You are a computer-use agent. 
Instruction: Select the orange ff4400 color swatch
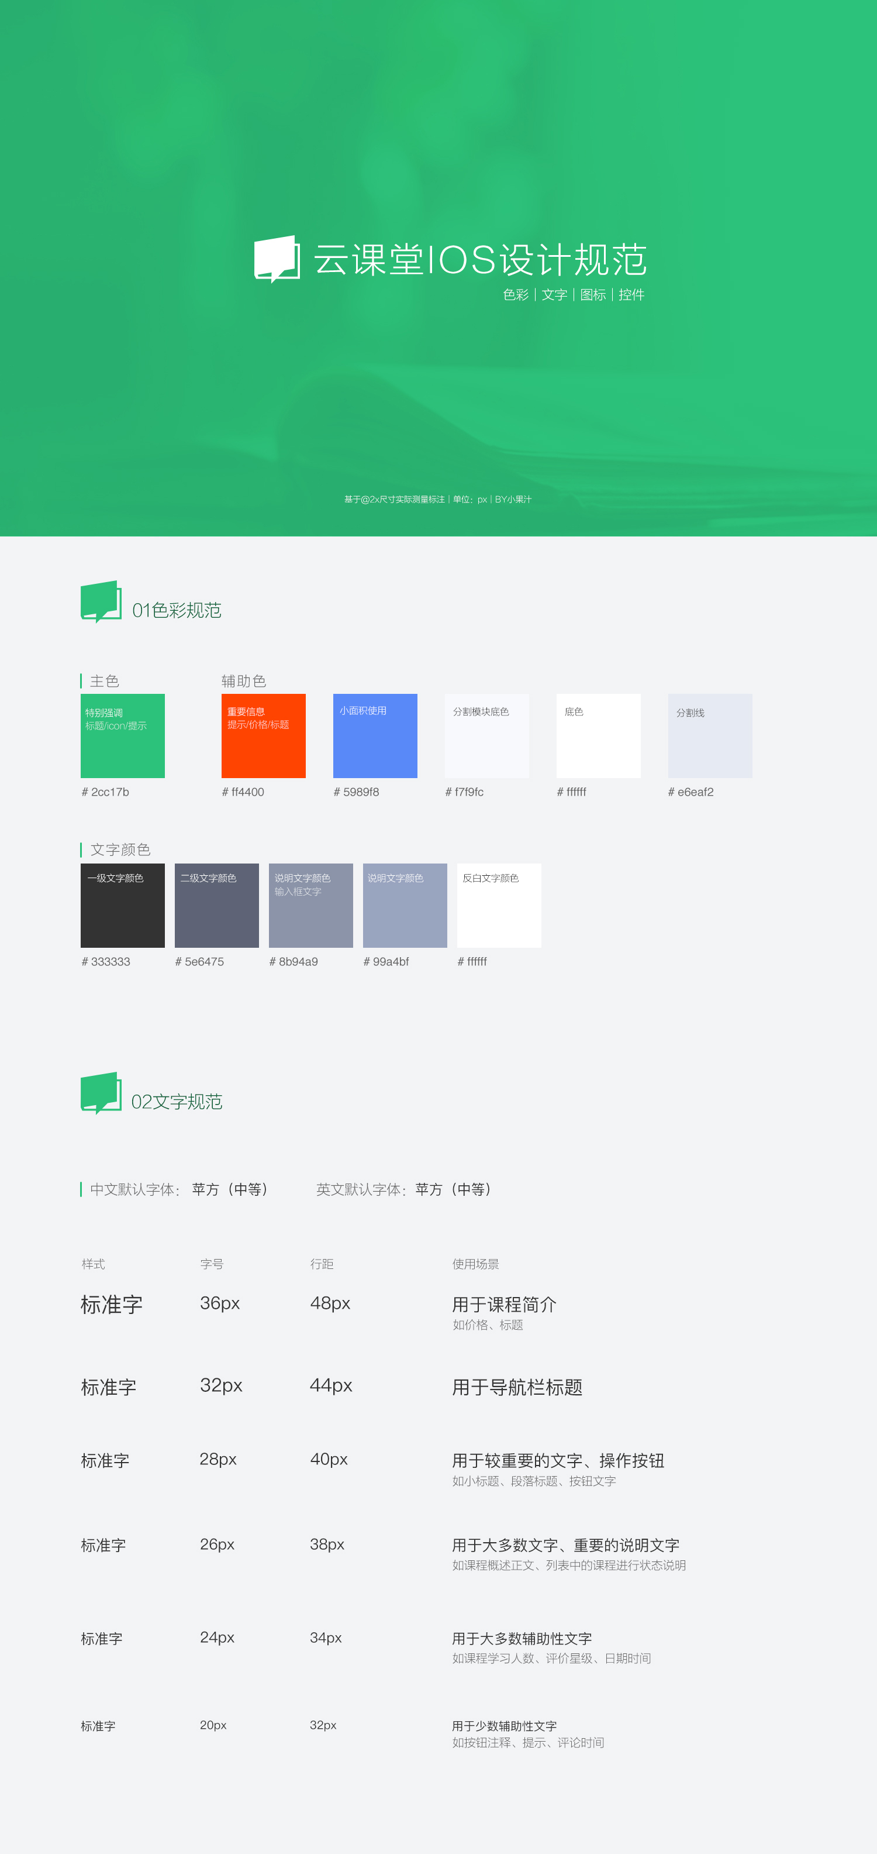(x=263, y=735)
